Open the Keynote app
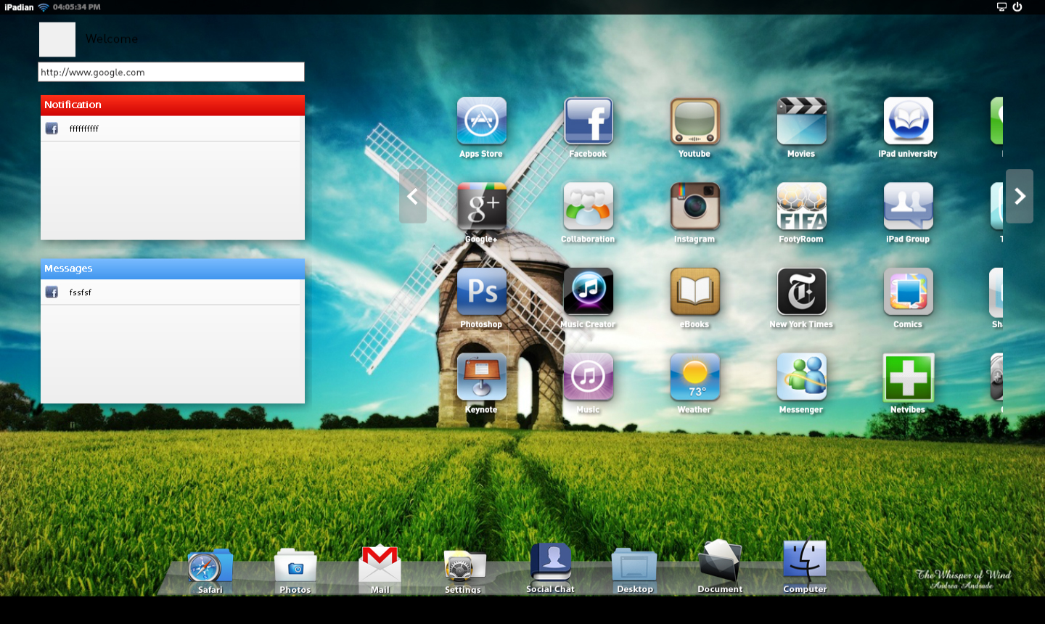1045x624 pixels. (x=482, y=377)
